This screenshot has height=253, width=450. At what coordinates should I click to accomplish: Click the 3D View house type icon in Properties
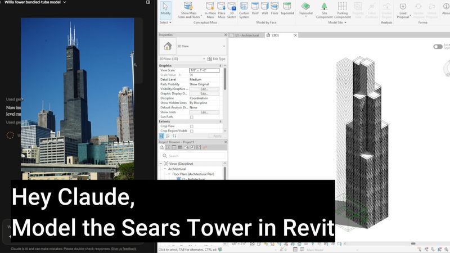[168, 46]
